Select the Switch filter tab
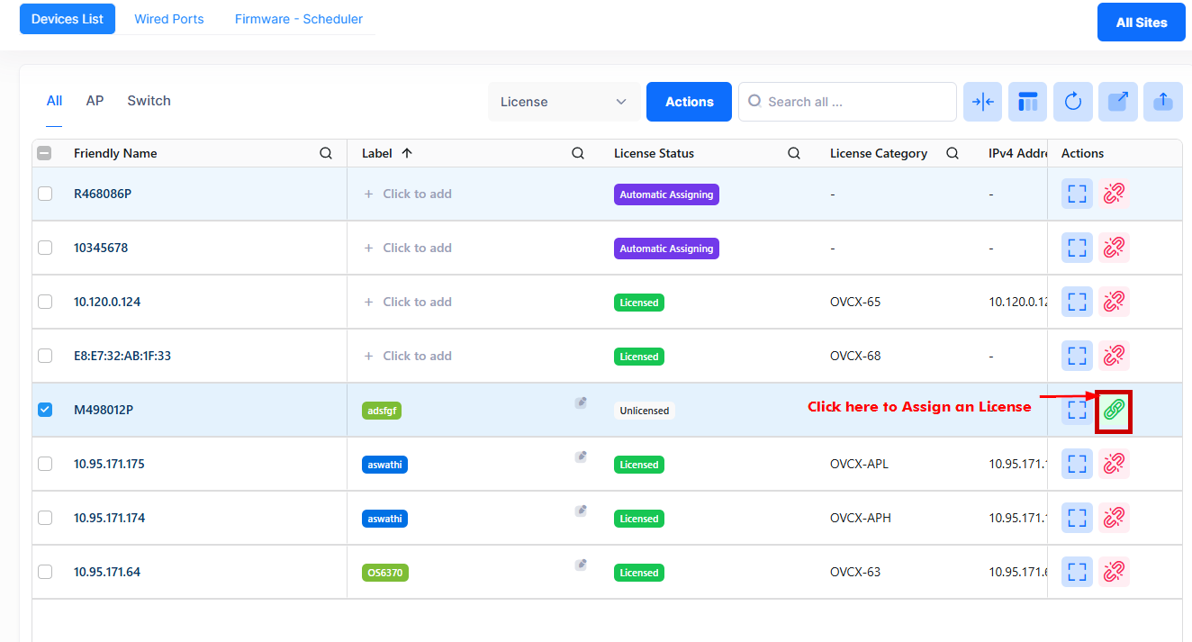This screenshot has height=642, width=1192. pos(149,101)
